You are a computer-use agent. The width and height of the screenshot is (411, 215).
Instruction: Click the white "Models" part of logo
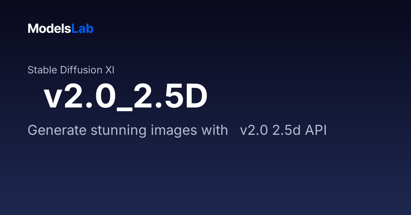50,29
